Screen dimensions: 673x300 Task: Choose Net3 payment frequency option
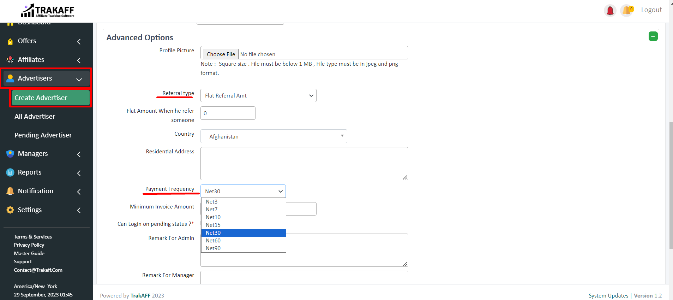tap(244, 202)
